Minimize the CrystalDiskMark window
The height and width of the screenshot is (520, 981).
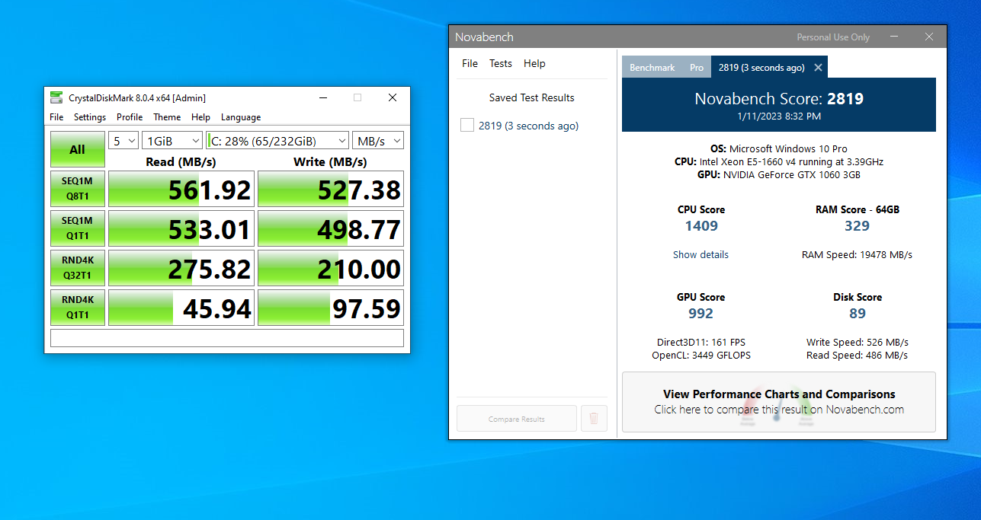pos(322,97)
